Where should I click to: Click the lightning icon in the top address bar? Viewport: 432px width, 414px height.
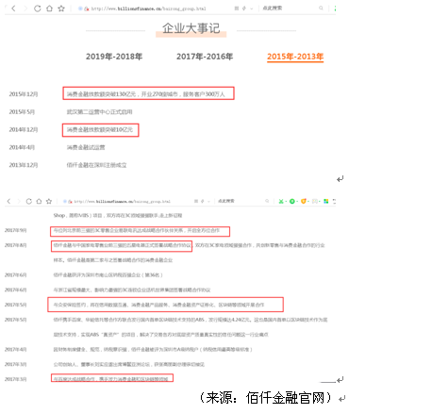tap(244, 8)
